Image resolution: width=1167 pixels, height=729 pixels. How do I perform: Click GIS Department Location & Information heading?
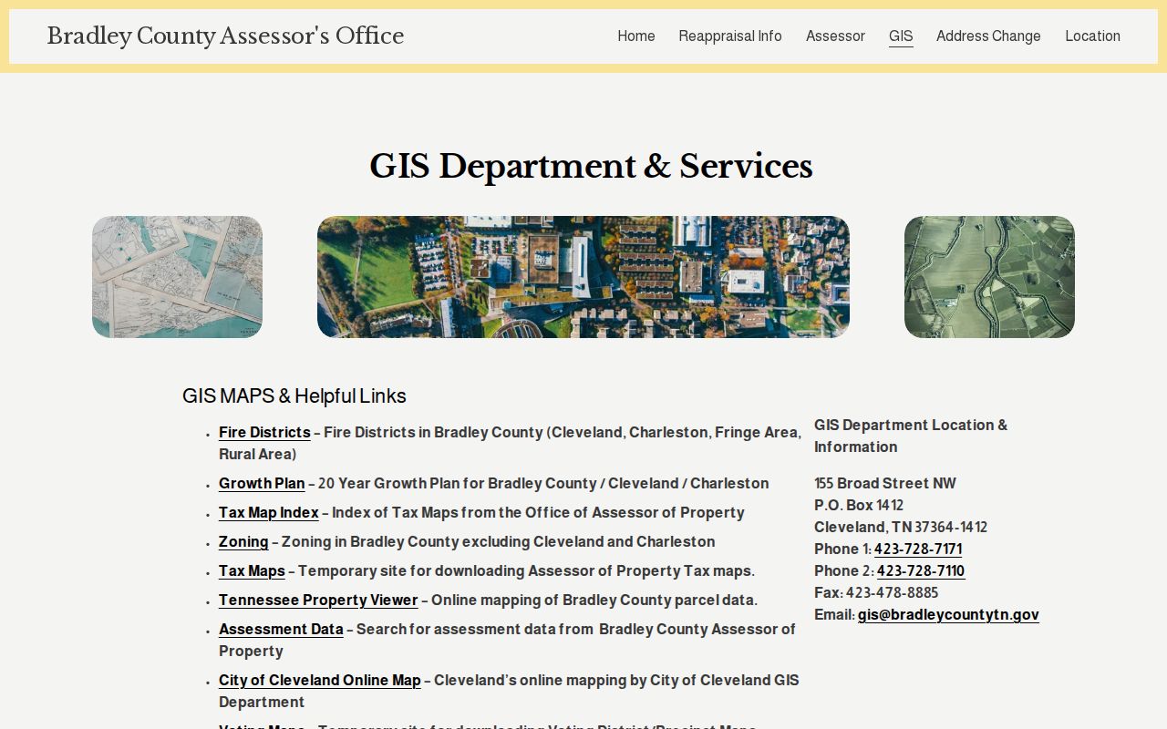click(x=911, y=436)
